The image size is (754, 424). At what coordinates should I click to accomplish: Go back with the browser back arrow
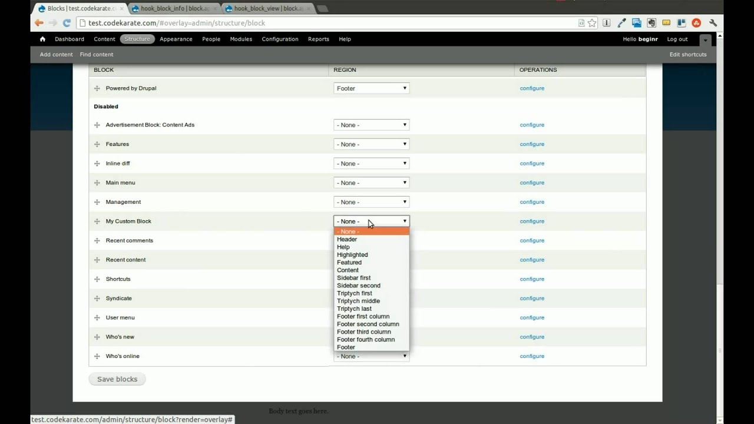click(x=39, y=23)
